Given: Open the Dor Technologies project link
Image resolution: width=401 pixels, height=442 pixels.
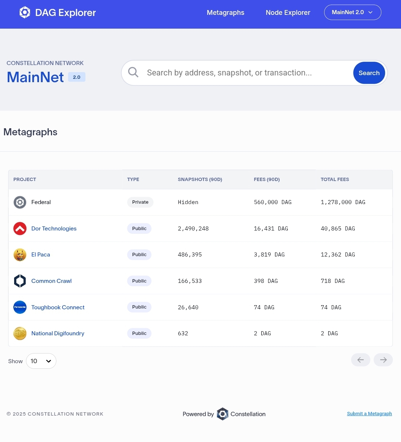Looking at the screenshot, I should tap(54, 228).
